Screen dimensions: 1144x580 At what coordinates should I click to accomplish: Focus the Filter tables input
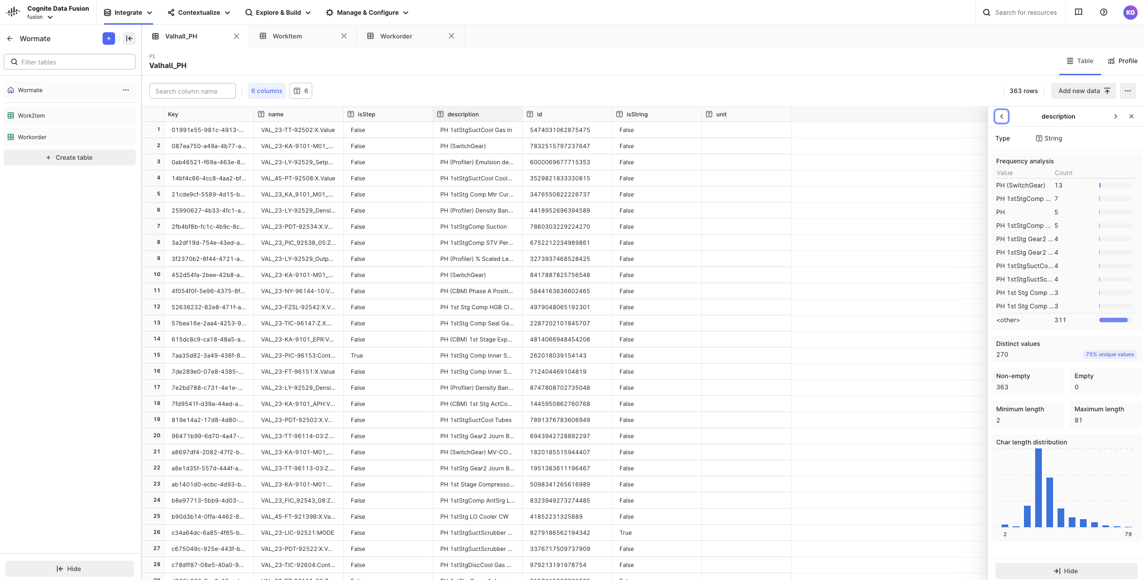tap(69, 62)
